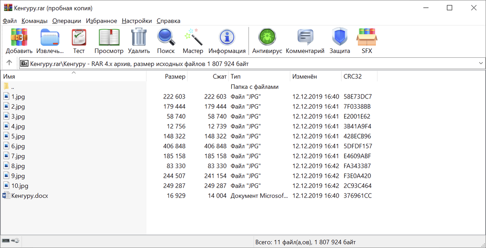
Task: Click CRC32 value 5DFDF157
Action: point(358,146)
